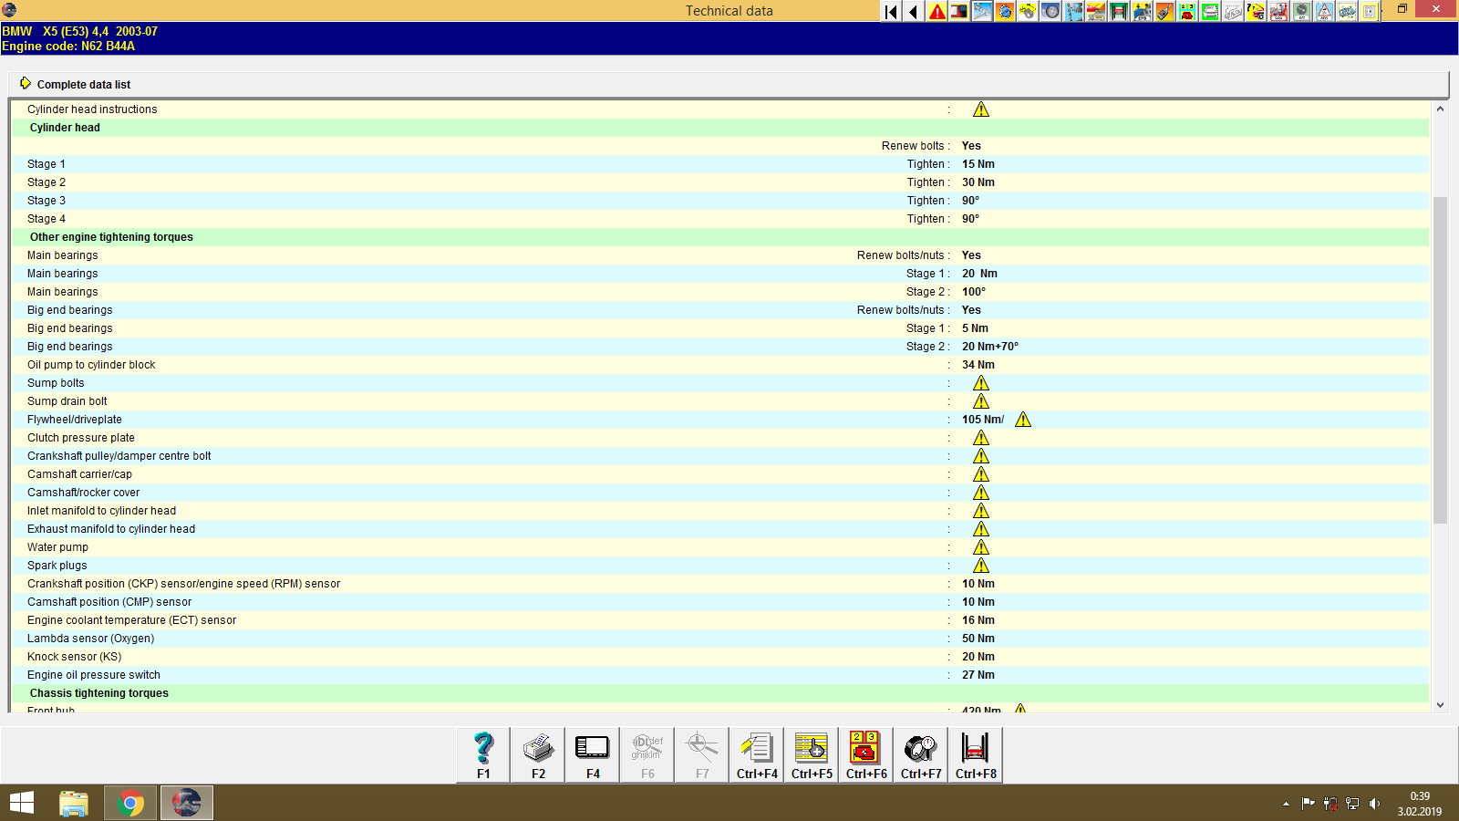Image resolution: width=1459 pixels, height=821 pixels.
Task: Click the warning triangle beside Spark plugs
Action: click(x=981, y=566)
